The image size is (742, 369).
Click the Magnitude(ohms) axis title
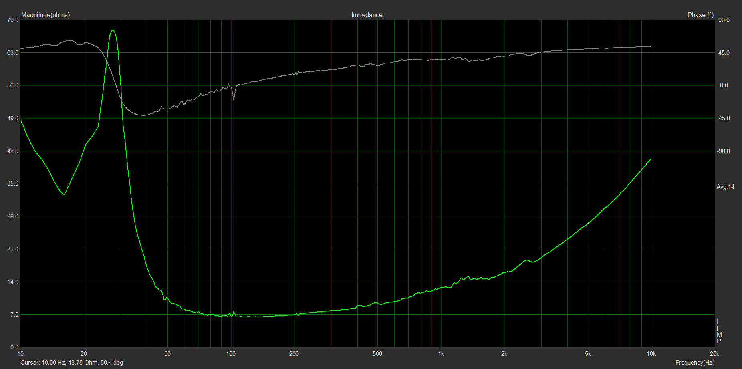pos(45,15)
